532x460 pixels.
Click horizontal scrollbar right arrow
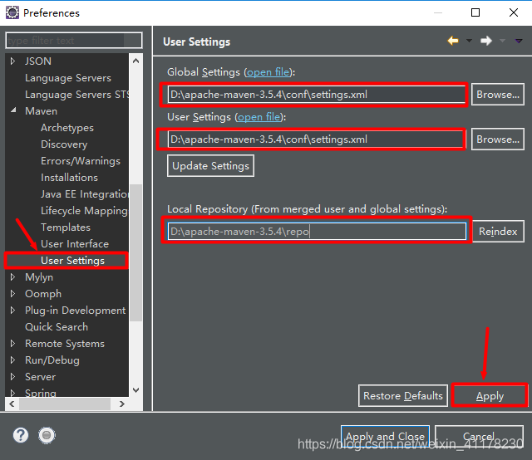point(122,404)
